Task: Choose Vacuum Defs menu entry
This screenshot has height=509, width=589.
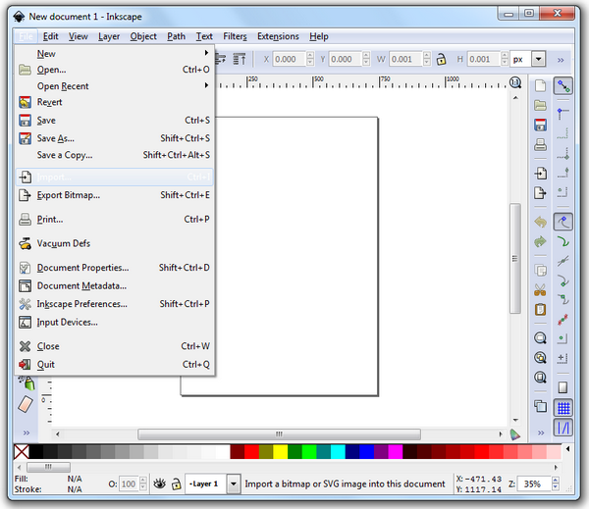Action: pos(115,243)
